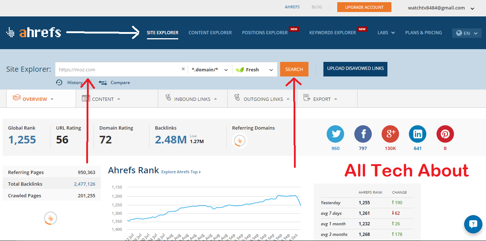Click the Compare arrows icon
Screen dimensions: 486x241
[103, 83]
